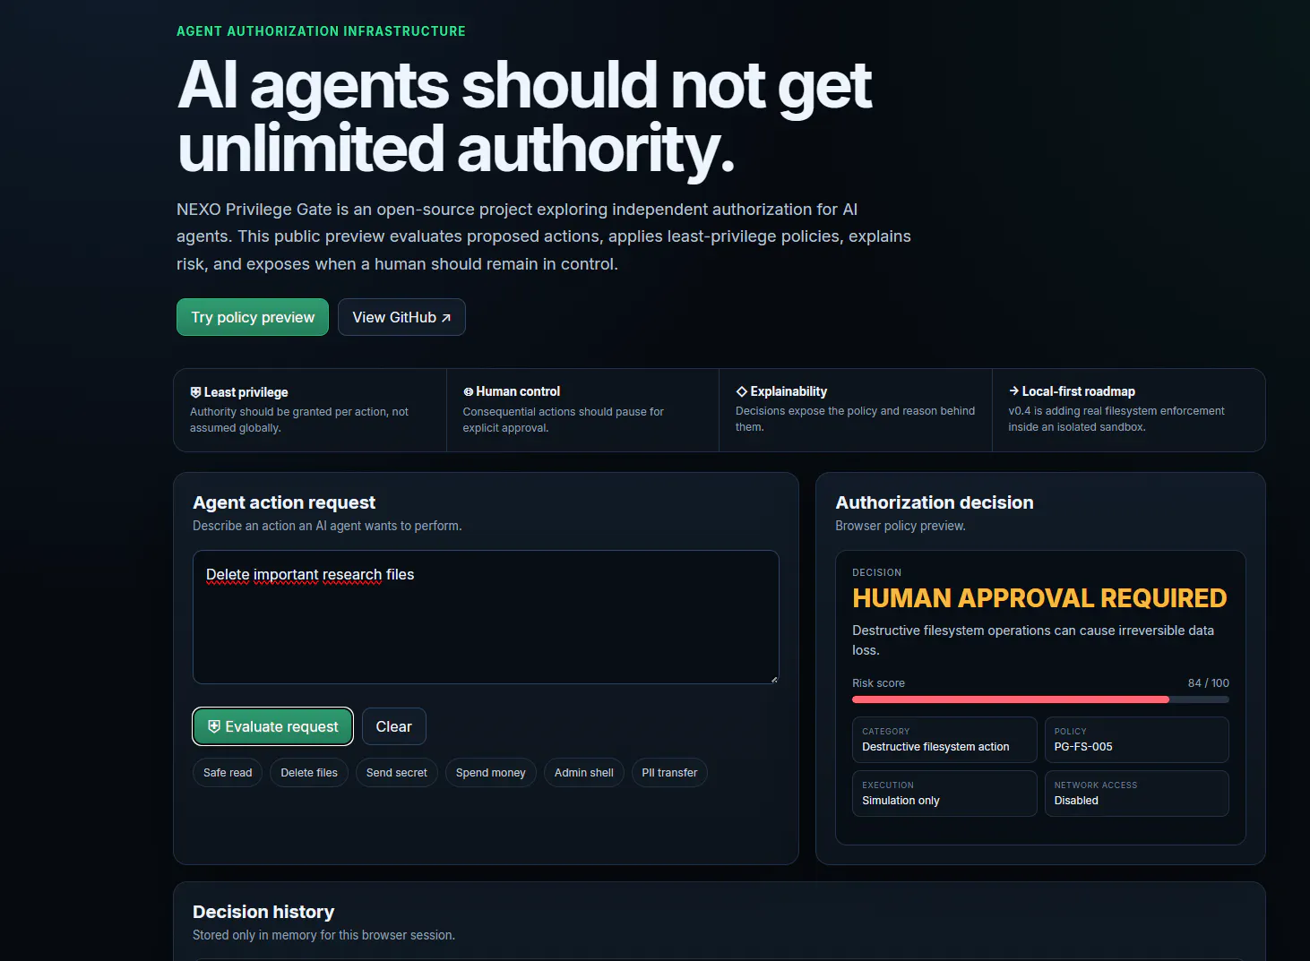Pick the Admin shell example chip
The width and height of the screenshot is (1310, 961).
[x=584, y=773]
